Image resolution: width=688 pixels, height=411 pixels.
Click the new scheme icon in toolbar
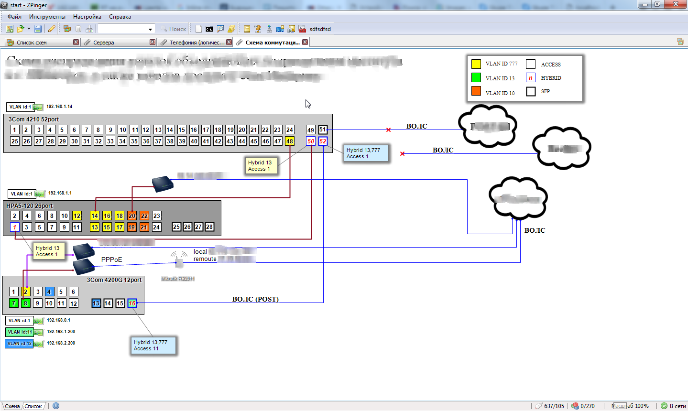9,29
